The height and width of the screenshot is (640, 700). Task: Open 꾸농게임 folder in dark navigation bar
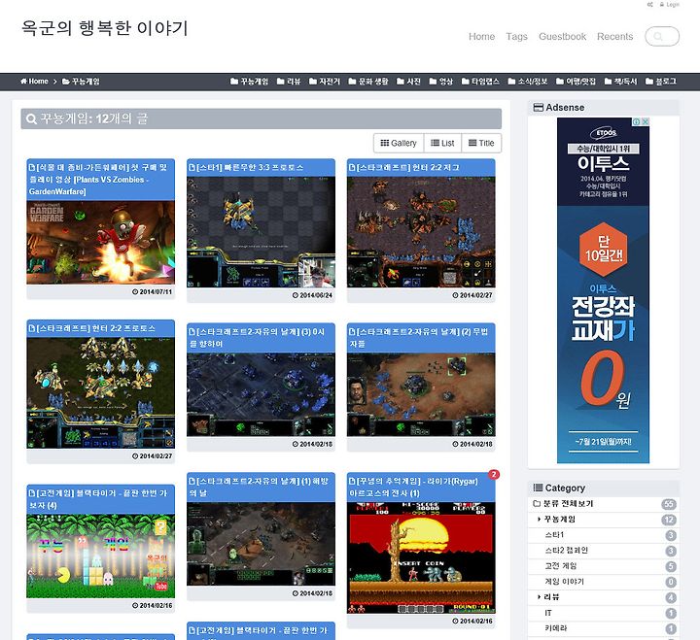pyautogui.click(x=249, y=82)
